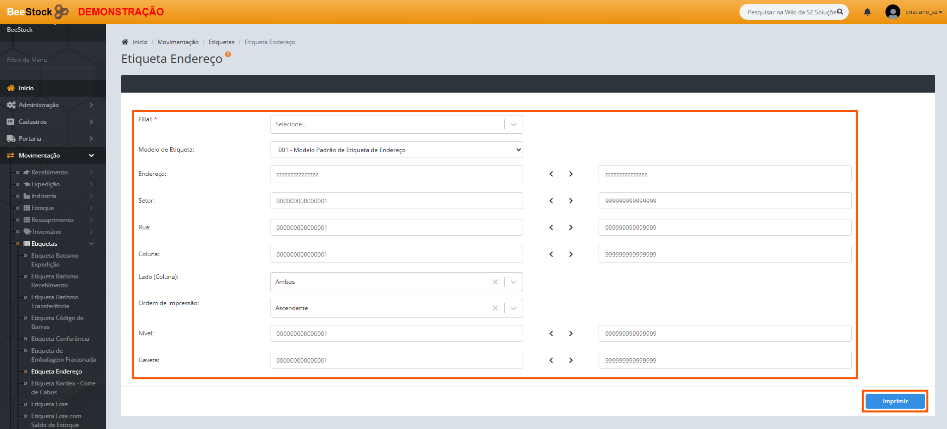Image resolution: width=947 pixels, height=429 pixels.
Task: Go to the Etiquetas breadcrumb link
Action: click(x=221, y=42)
